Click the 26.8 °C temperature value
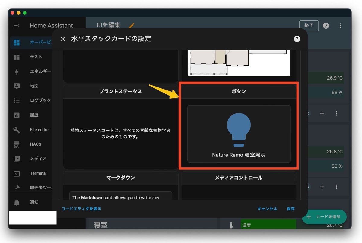Image resolution: width=362 pixels, height=243 pixels. pos(335,152)
